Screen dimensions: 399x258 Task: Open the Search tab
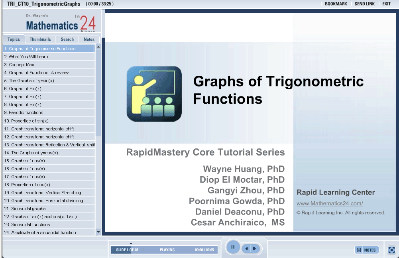pos(67,39)
